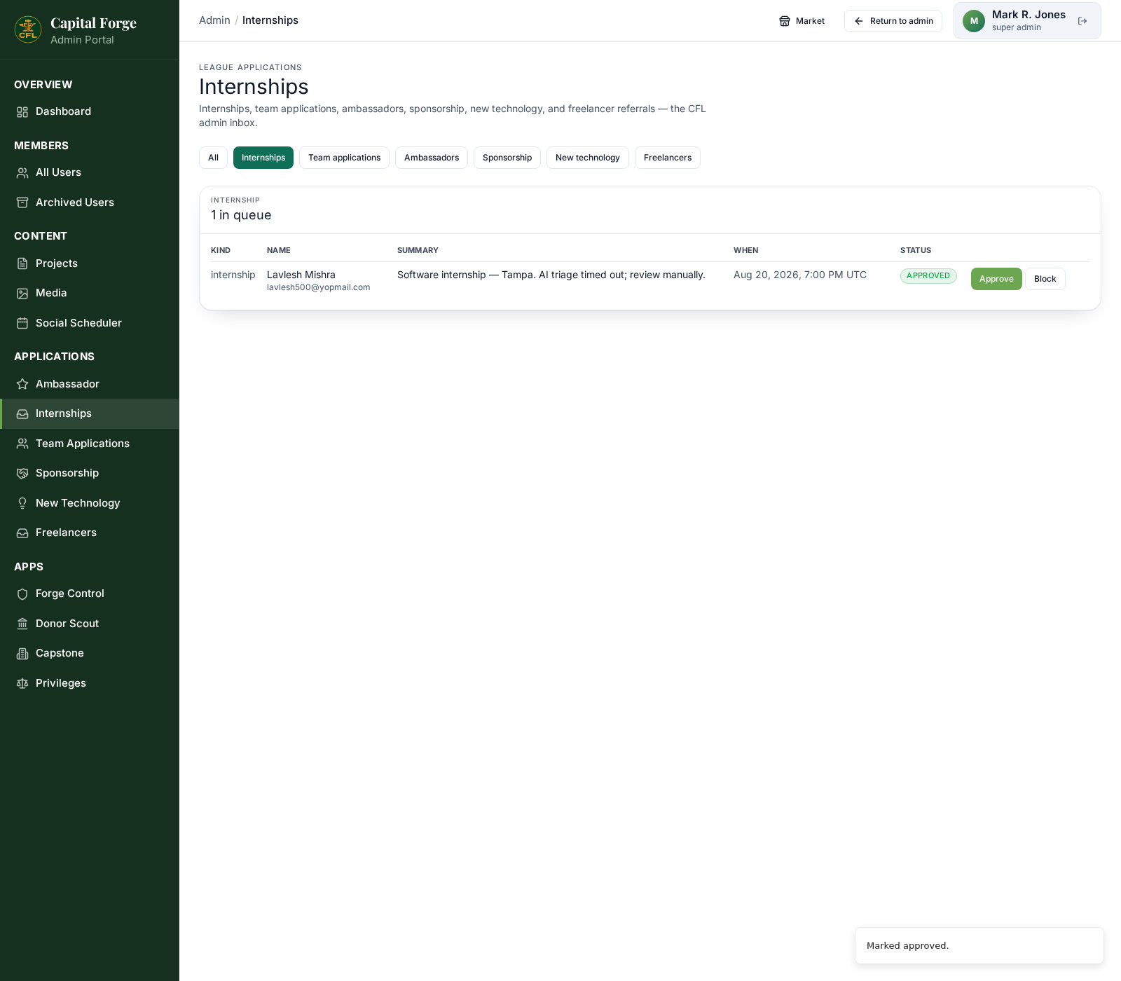The height and width of the screenshot is (981, 1121).
Task: Click the back arrow in Return to admin
Action: coord(859,21)
